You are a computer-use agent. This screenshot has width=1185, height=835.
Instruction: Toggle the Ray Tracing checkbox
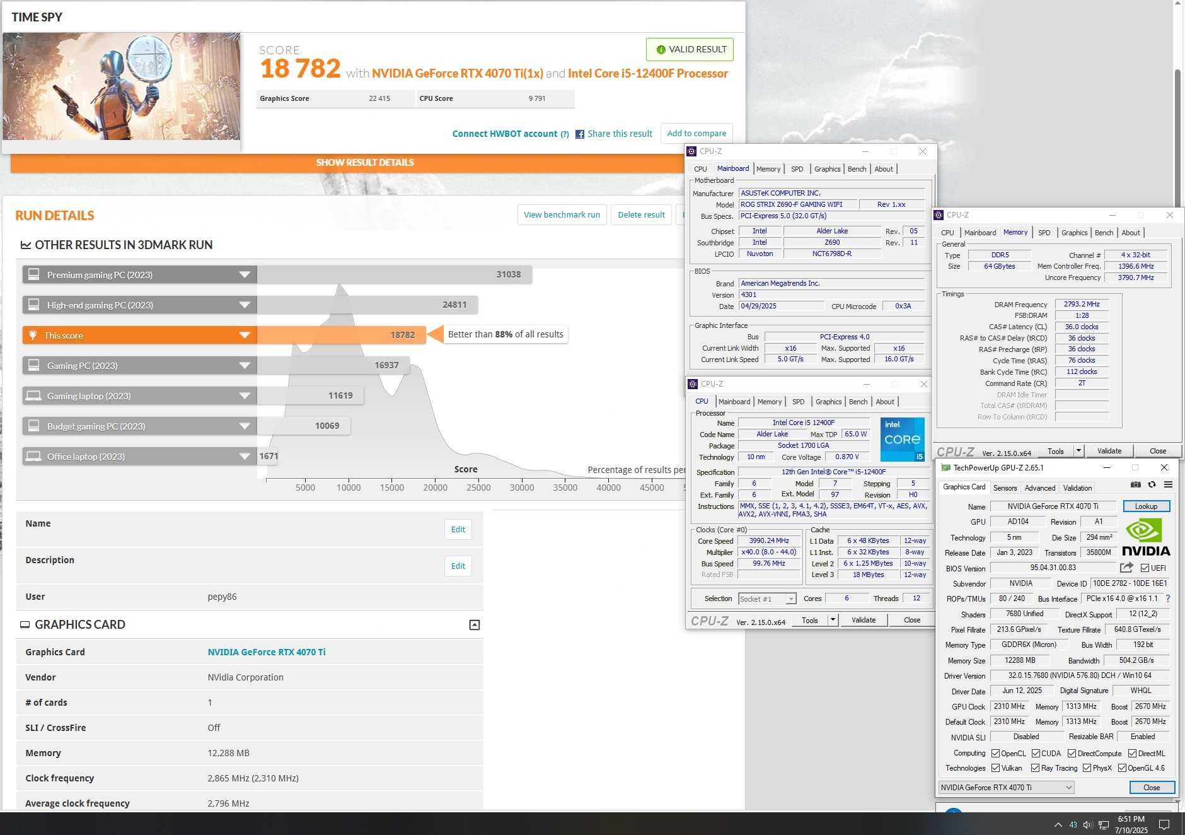click(1035, 768)
